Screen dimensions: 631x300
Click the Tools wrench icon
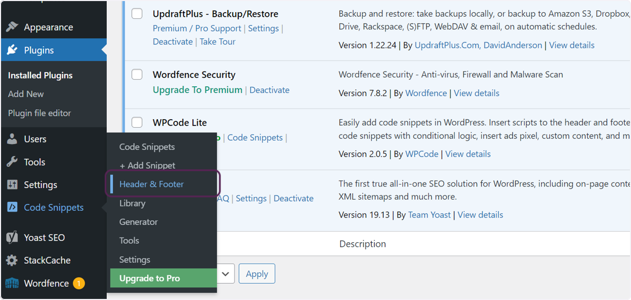pyautogui.click(x=13, y=162)
